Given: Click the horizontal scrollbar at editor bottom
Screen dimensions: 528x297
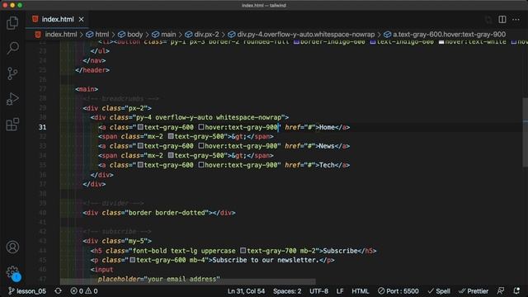Looking at the screenshot, I should (x=188, y=281).
